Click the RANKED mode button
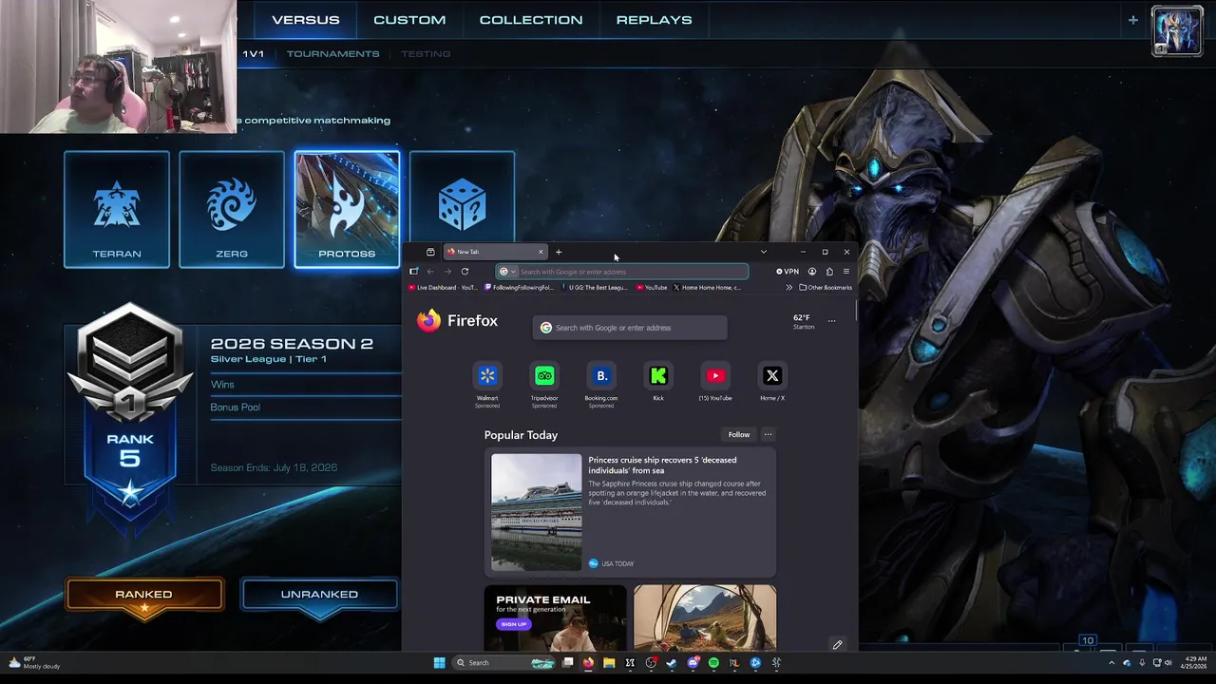The width and height of the screenshot is (1216, 684). 144,595
